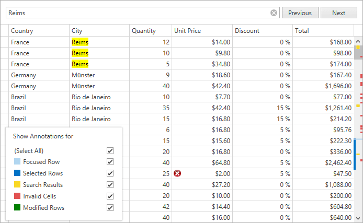Click the Invalid Cells red swatch
363x223 pixels.
click(x=17, y=196)
